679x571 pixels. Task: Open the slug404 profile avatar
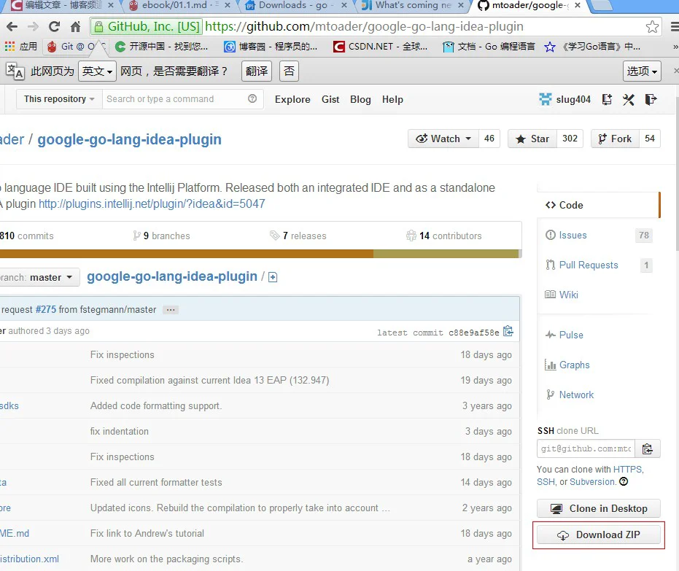[x=546, y=99]
